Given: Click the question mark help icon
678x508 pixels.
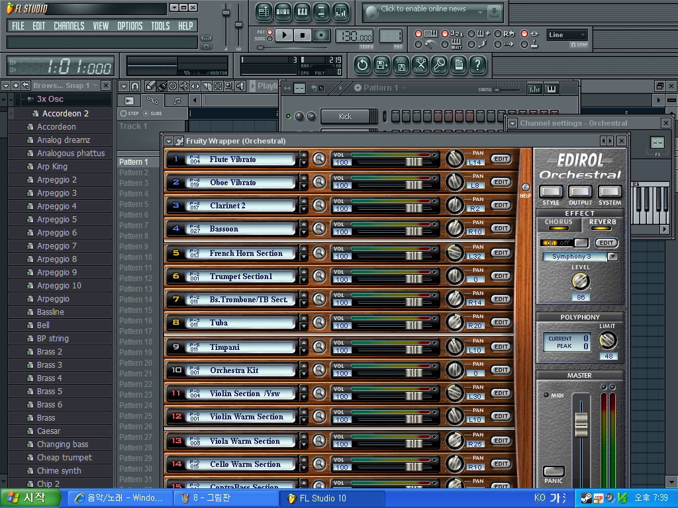Looking at the screenshot, I should 478,65.
